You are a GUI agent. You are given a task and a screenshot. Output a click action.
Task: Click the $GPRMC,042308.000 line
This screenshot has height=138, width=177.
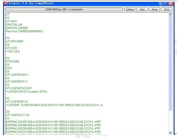tap(53, 125)
